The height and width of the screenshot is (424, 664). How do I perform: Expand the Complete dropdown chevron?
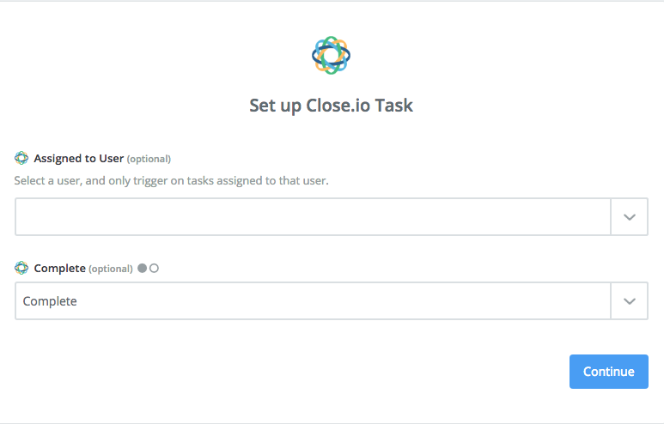tap(630, 301)
